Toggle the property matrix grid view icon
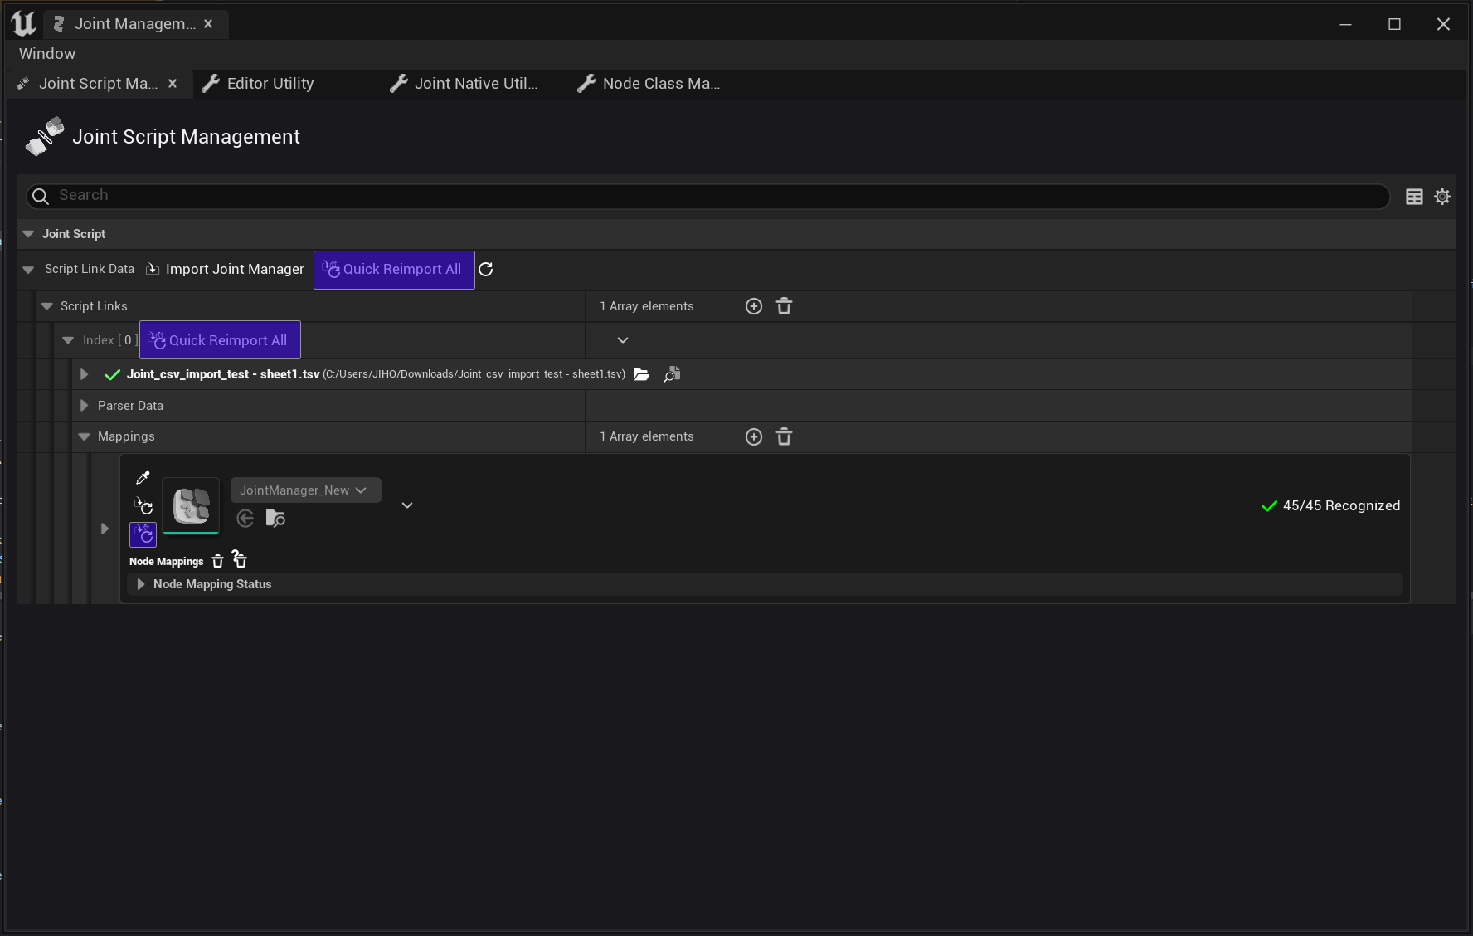This screenshot has height=936, width=1473. coord(1414,197)
